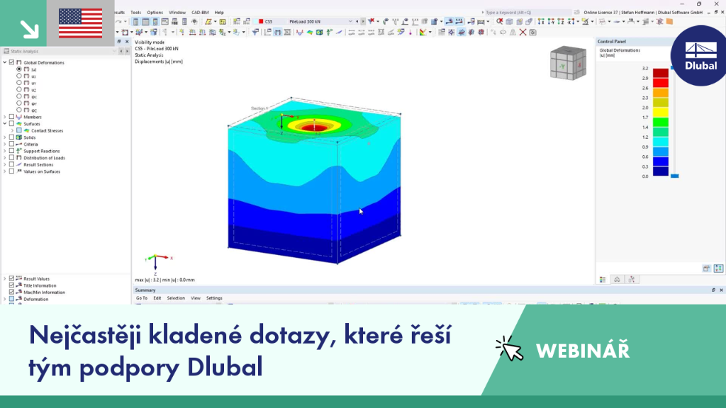Open color scale tab in Control Panel
Image resolution: width=726 pixels, height=408 pixels.
coord(603,279)
